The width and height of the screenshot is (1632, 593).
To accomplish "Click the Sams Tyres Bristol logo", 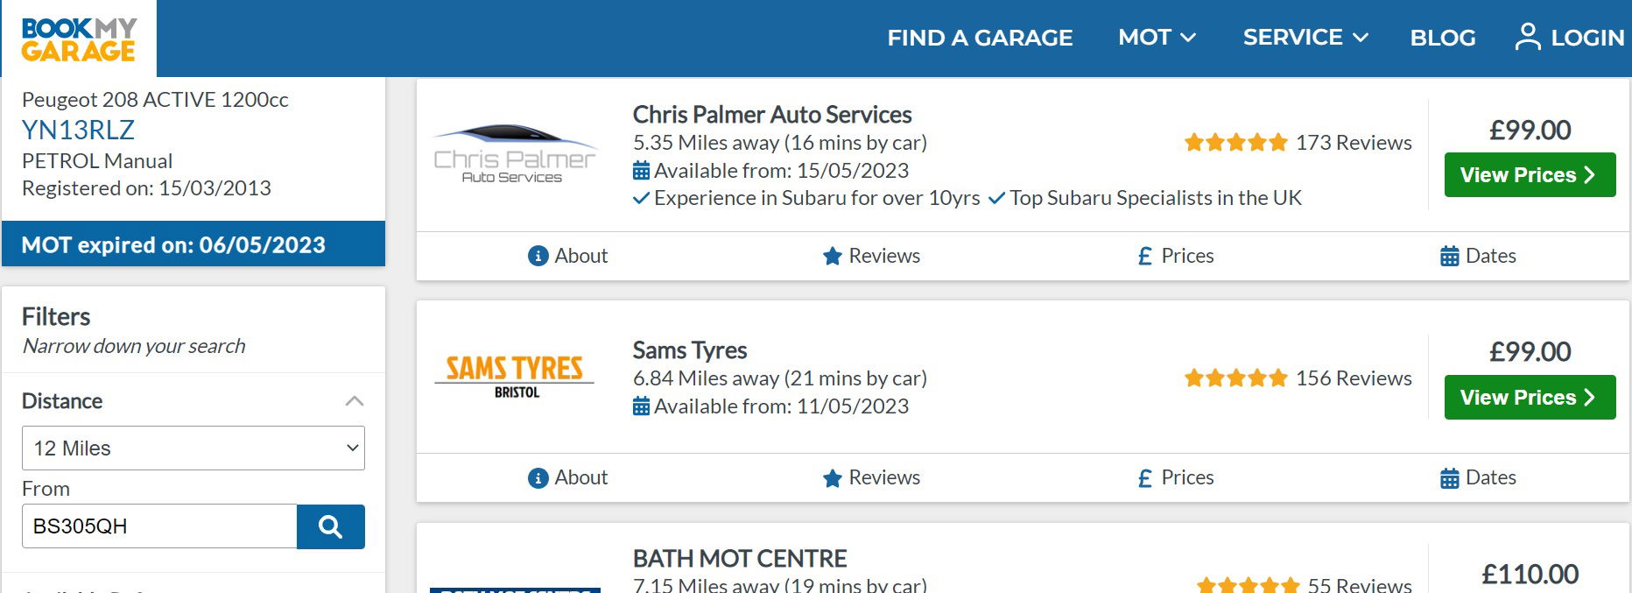I will point(515,377).
